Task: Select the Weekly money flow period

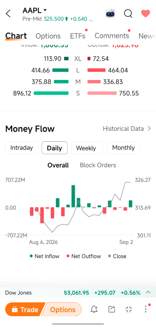Action: 87,148
